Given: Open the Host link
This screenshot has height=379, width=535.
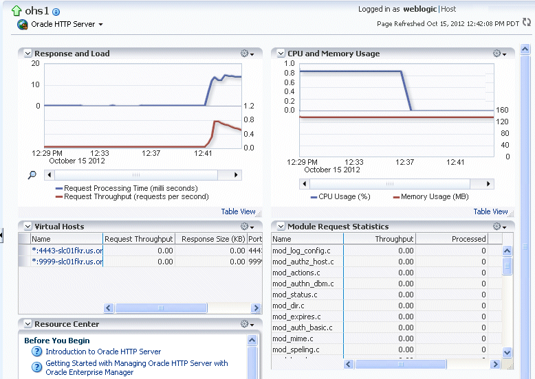Looking at the screenshot, I should 448,9.
